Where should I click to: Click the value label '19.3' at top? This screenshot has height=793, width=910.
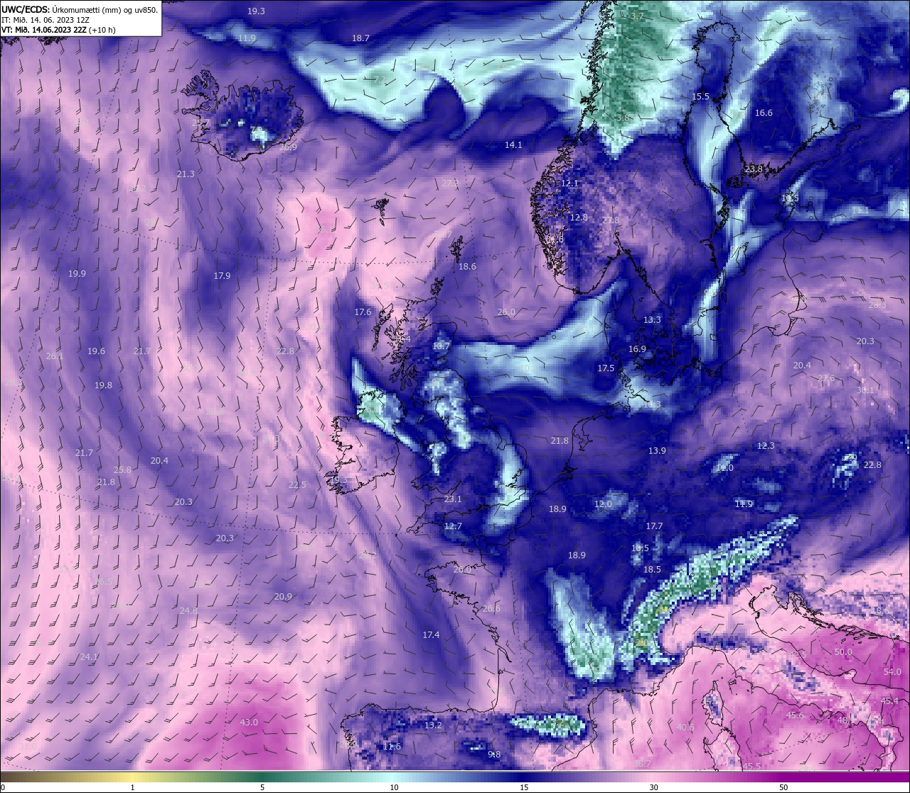tap(256, 11)
